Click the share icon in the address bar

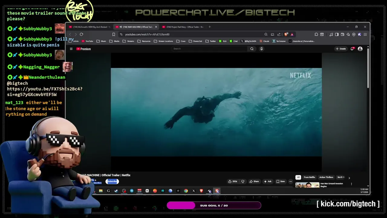click(x=279, y=35)
